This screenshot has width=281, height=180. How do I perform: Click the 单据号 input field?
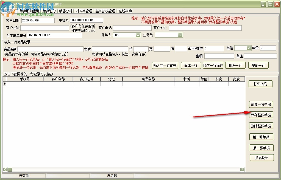coord(87,20)
